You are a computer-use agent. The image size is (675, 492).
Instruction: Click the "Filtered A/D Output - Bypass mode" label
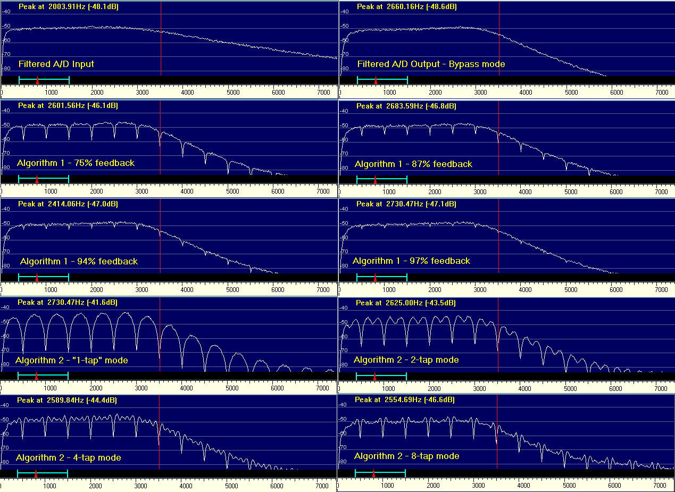coord(431,64)
